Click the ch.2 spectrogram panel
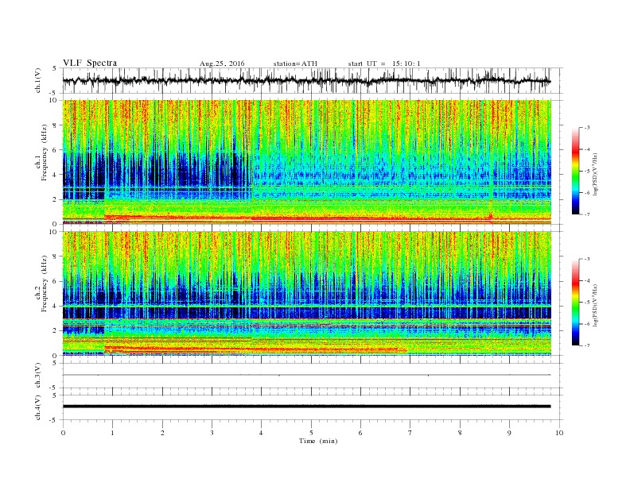The width and height of the screenshot is (630, 486). (x=307, y=293)
